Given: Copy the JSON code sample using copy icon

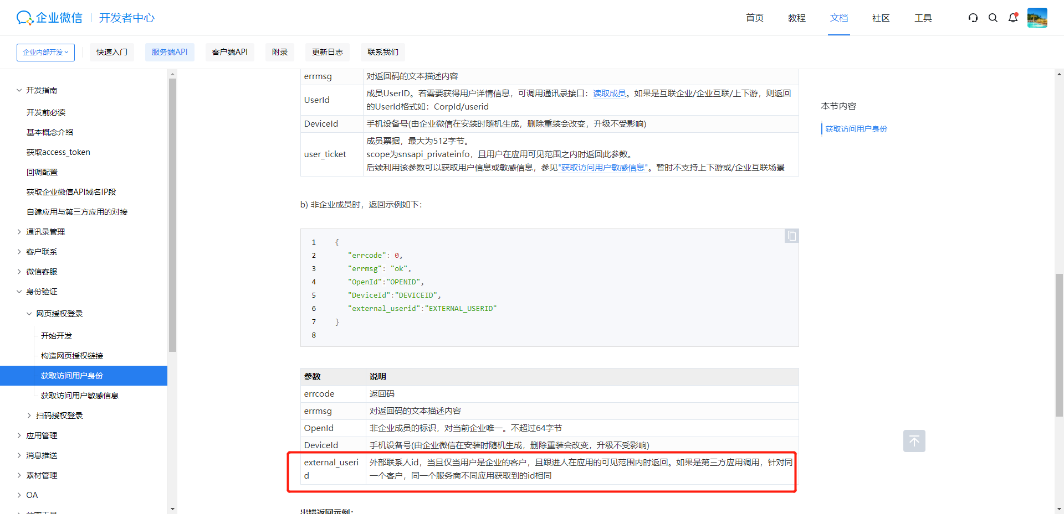Looking at the screenshot, I should (791, 236).
